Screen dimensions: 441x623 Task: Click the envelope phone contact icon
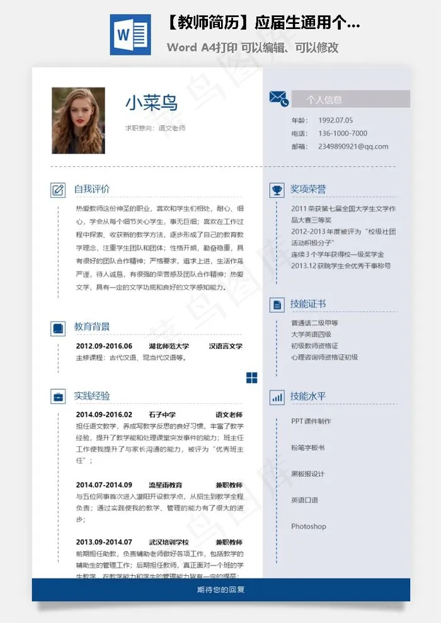(x=278, y=98)
